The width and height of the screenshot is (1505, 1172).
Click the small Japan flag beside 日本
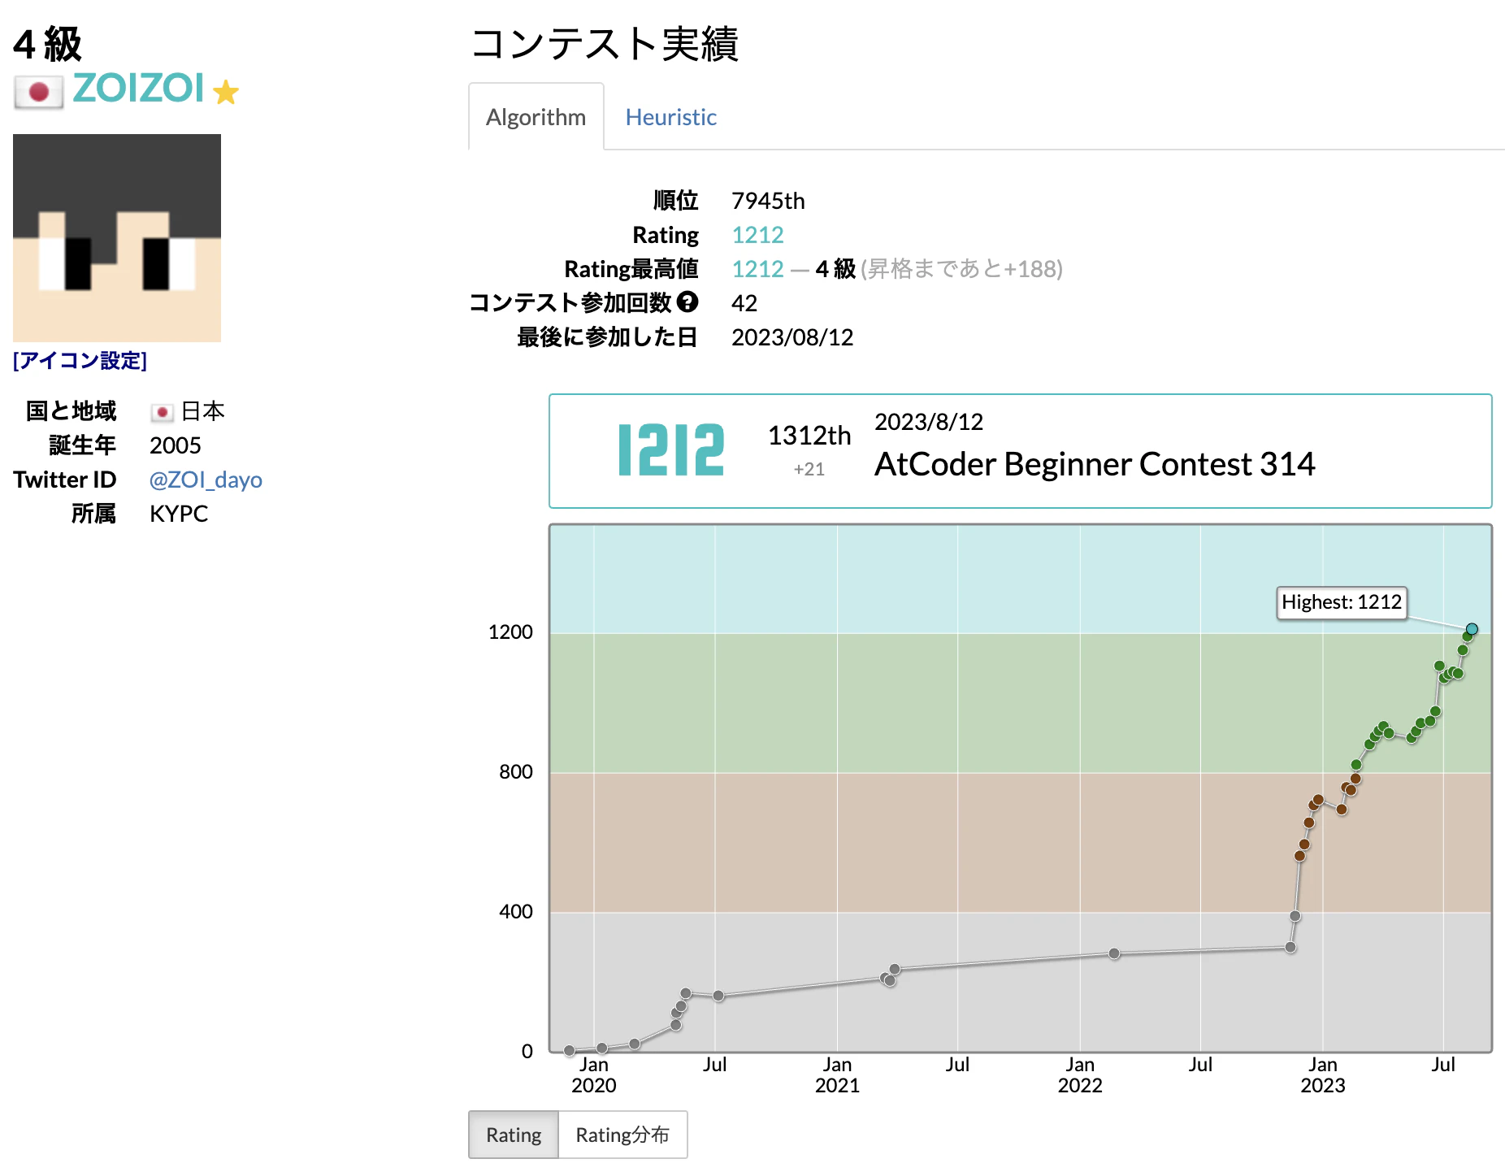point(162,412)
